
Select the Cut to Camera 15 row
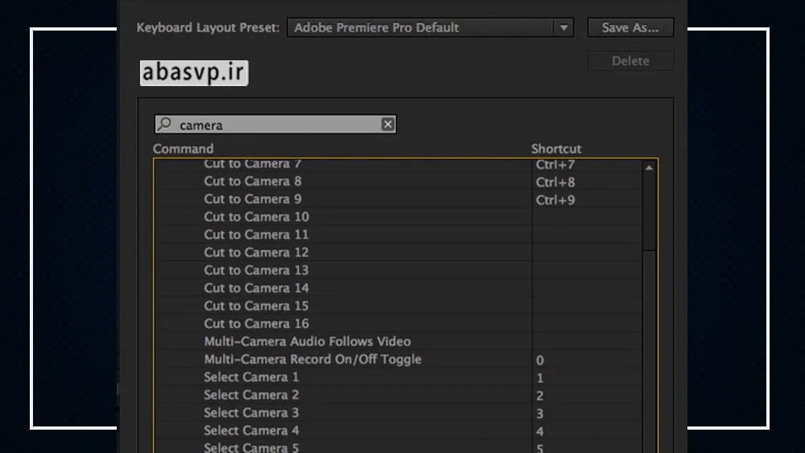(343, 306)
